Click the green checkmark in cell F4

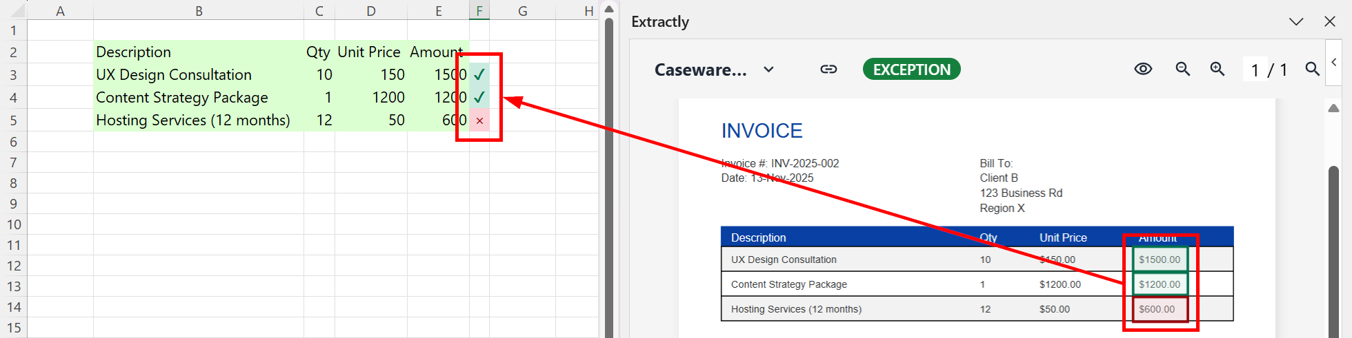(479, 97)
